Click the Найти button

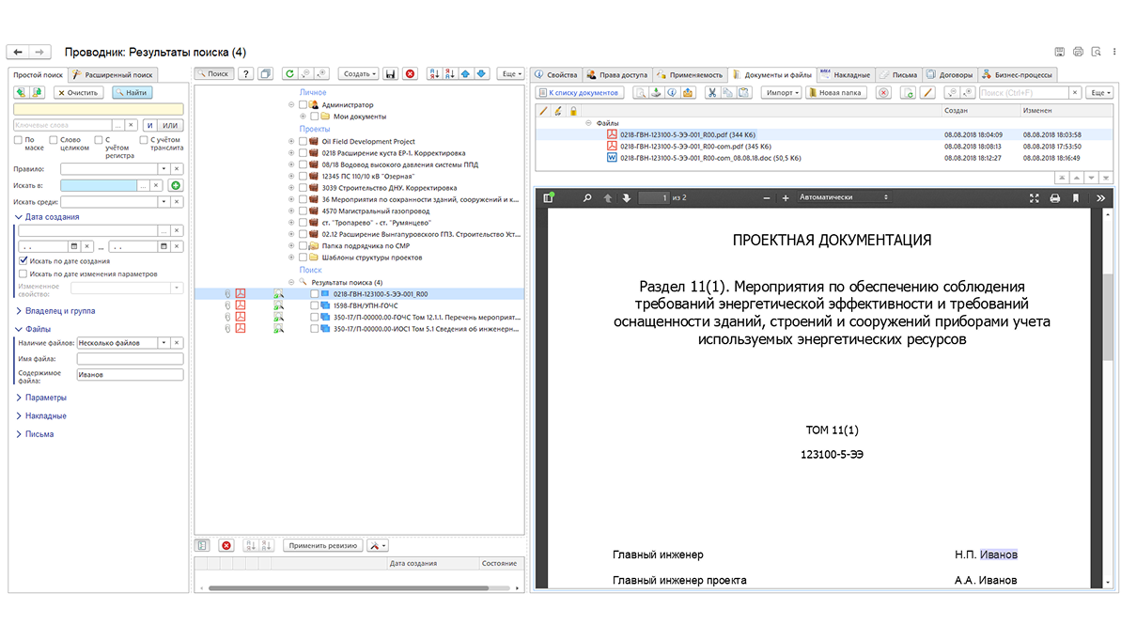132,92
